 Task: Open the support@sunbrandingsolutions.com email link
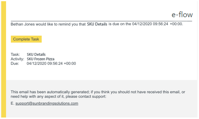[47, 103]
